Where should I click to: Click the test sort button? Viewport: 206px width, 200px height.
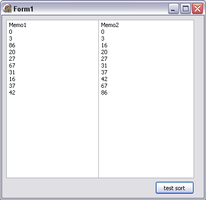pos(174,188)
